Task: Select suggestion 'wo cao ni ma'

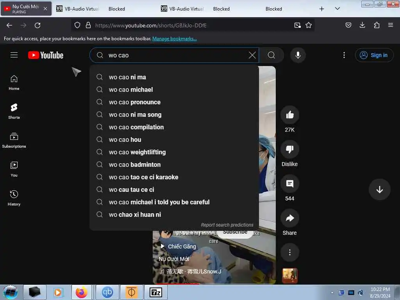Action: pyautogui.click(x=174, y=77)
